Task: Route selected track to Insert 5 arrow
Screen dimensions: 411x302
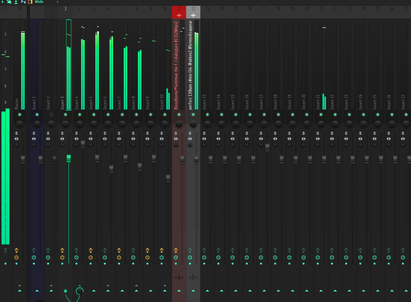Action: pyautogui.click(x=94, y=291)
